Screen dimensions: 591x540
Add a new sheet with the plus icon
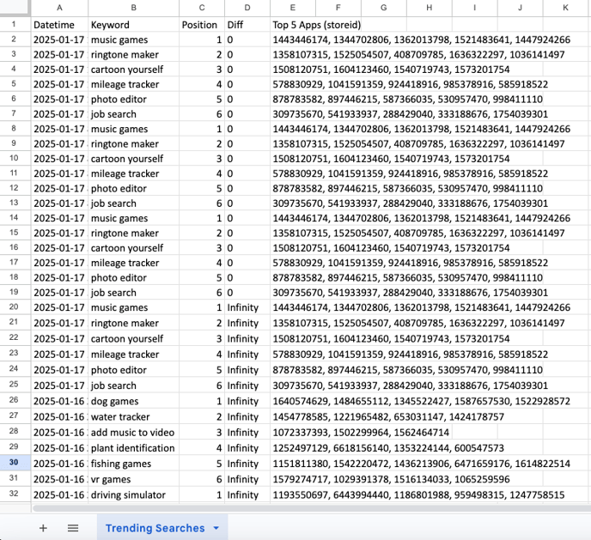pos(43,528)
